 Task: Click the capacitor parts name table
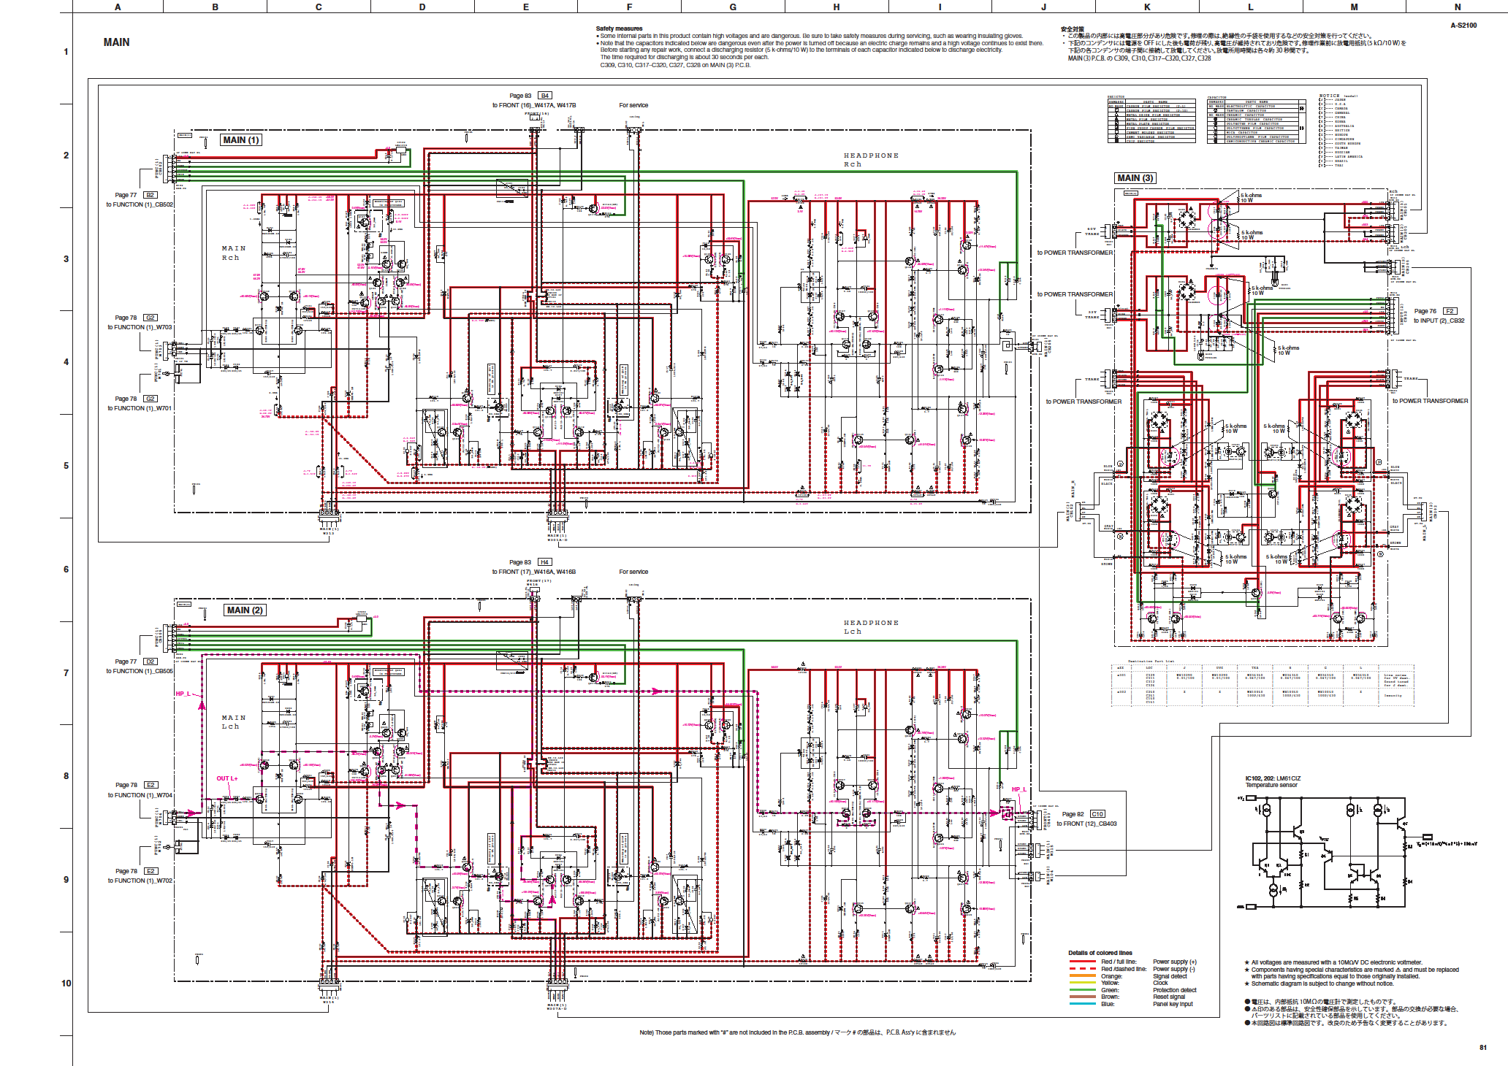pos(1255,121)
